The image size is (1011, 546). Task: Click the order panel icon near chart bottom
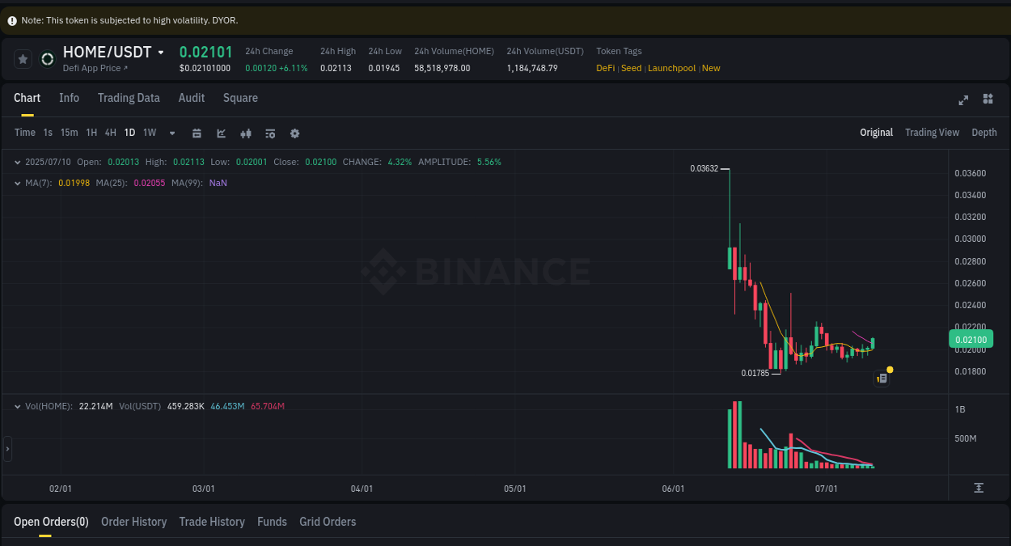[882, 378]
